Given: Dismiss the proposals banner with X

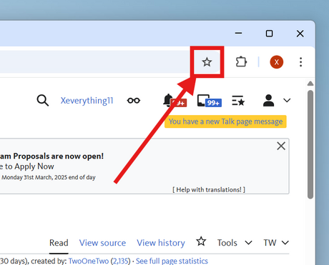Looking at the screenshot, I should [281, 146].
